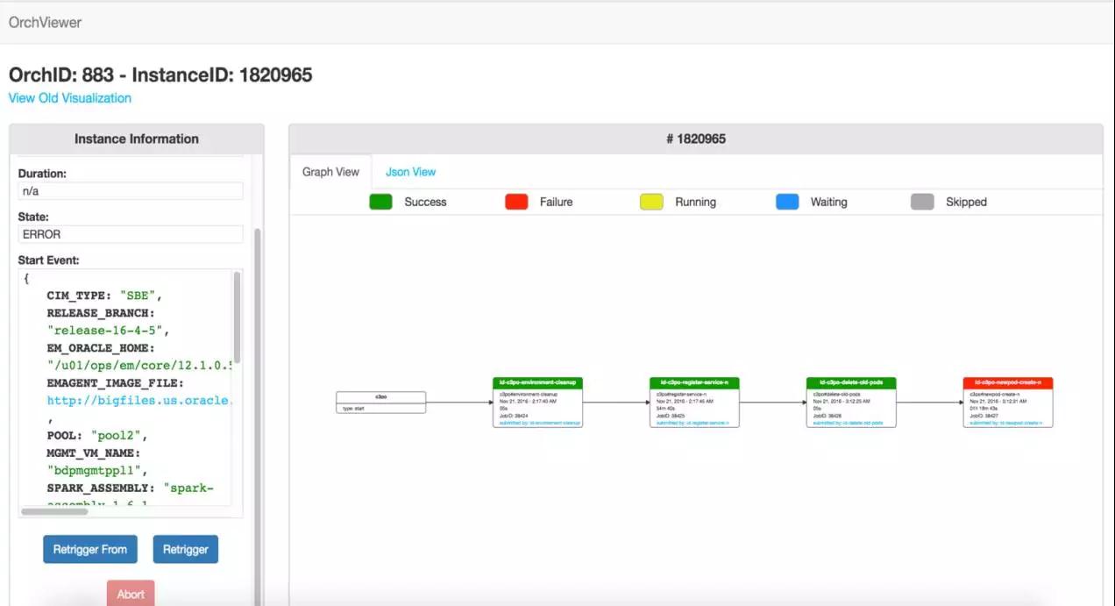Select the c3po start node
The width and height of the screenshot is (1115, 606).
tap(381, 403)
